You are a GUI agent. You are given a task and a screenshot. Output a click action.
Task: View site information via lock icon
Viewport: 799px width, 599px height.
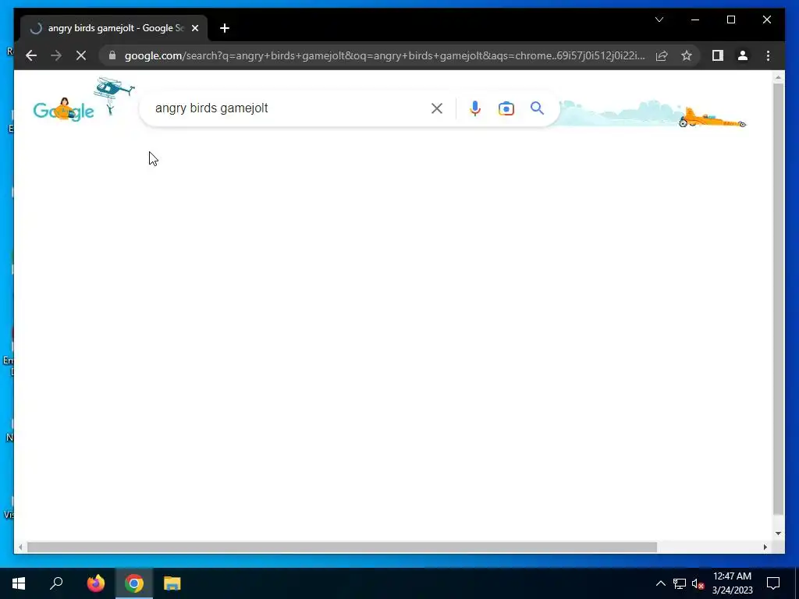tap(112, 55)
